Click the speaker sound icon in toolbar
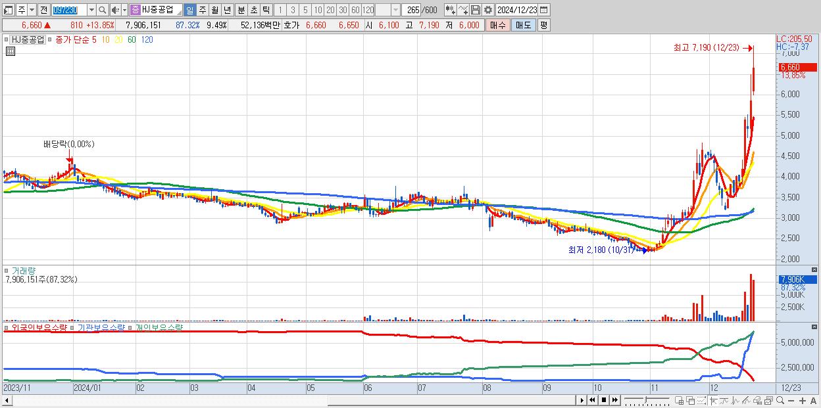This screenshot has height=408, width=821. [x=115, y=10]
